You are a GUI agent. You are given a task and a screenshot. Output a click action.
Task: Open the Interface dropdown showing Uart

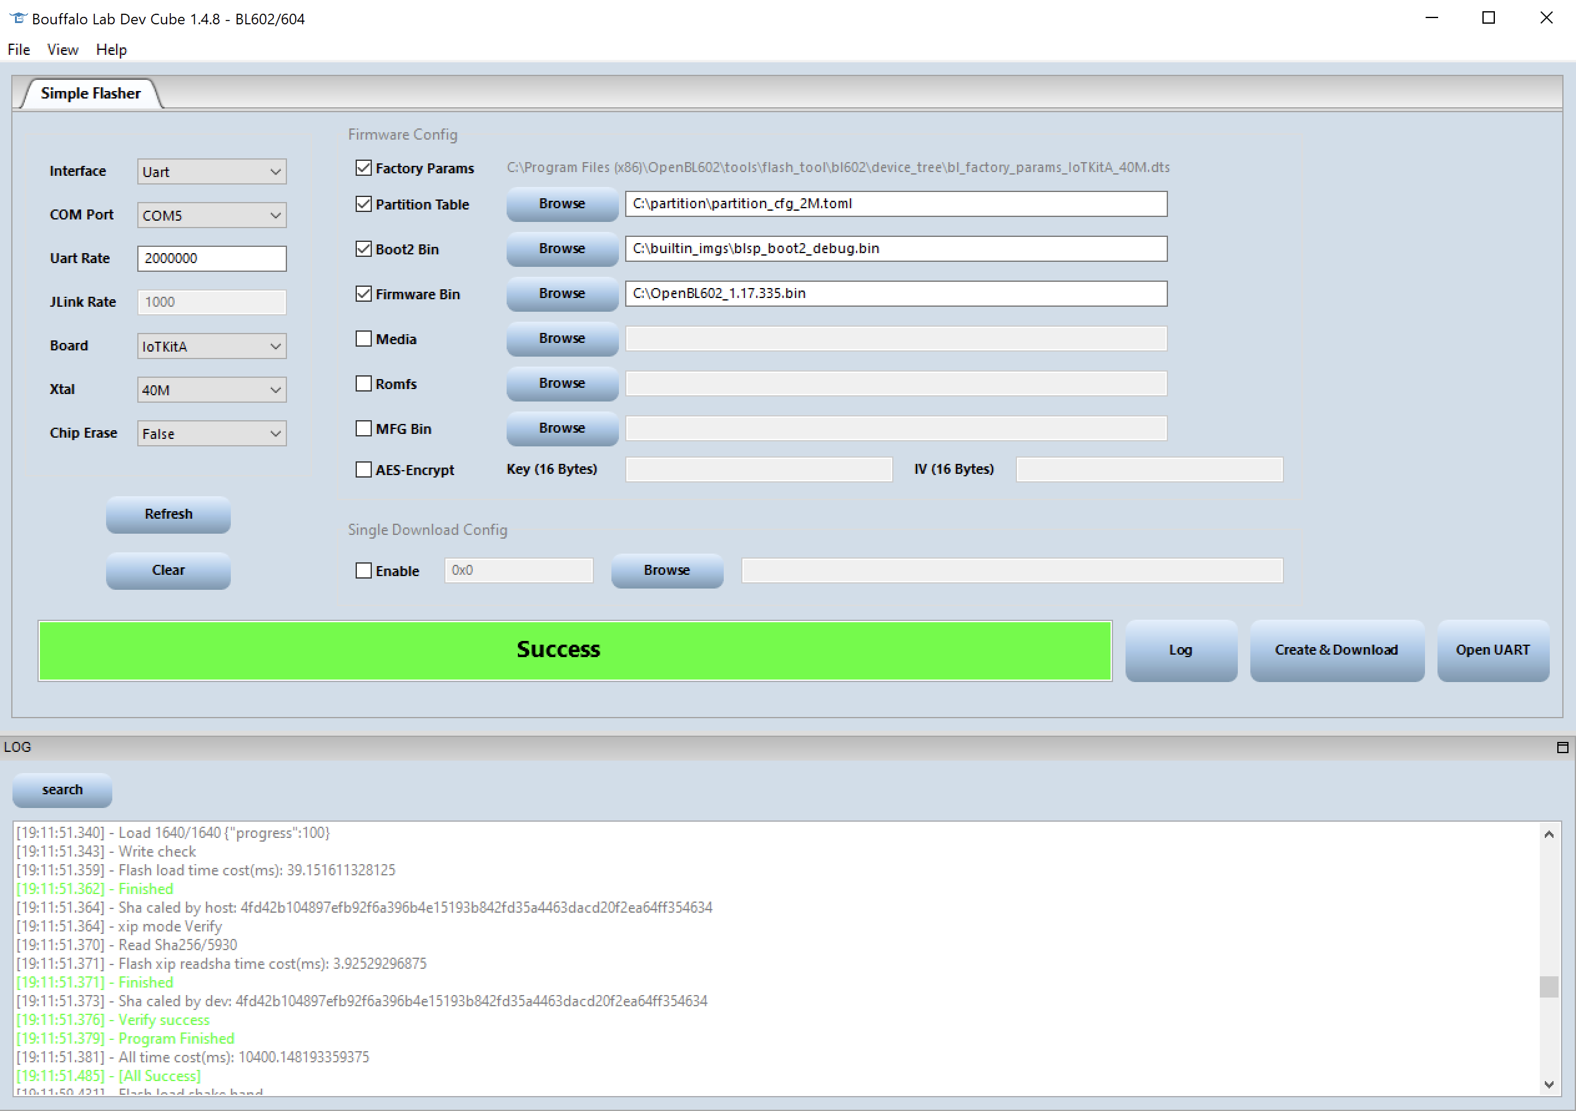coord(212,171)
